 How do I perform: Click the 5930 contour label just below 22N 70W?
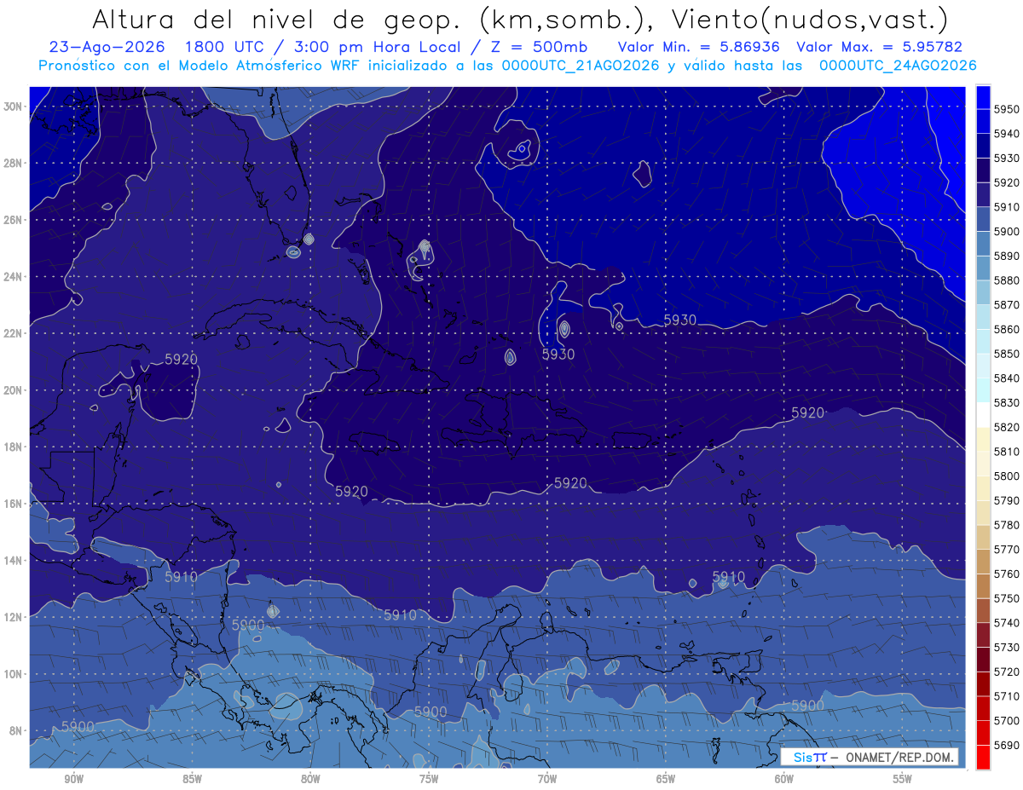(558, 355)
